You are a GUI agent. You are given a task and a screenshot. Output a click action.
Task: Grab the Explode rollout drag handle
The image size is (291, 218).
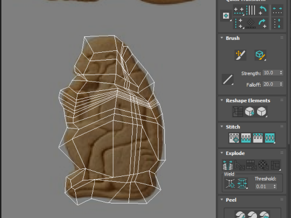pyautogui.click(x=282, y=153)
